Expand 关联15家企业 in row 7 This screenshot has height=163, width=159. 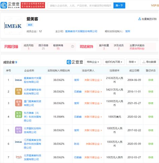(x=93, y=157)
